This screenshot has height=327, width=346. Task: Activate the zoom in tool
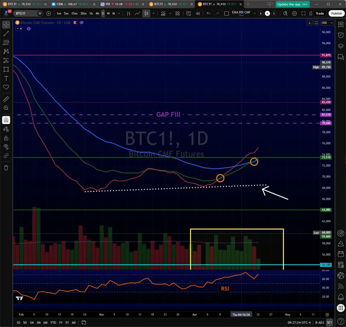(x=6, y=108)
